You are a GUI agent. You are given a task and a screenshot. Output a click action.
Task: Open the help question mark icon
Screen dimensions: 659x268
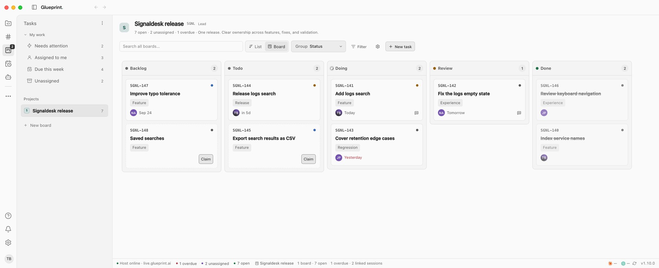click(8, 216)
